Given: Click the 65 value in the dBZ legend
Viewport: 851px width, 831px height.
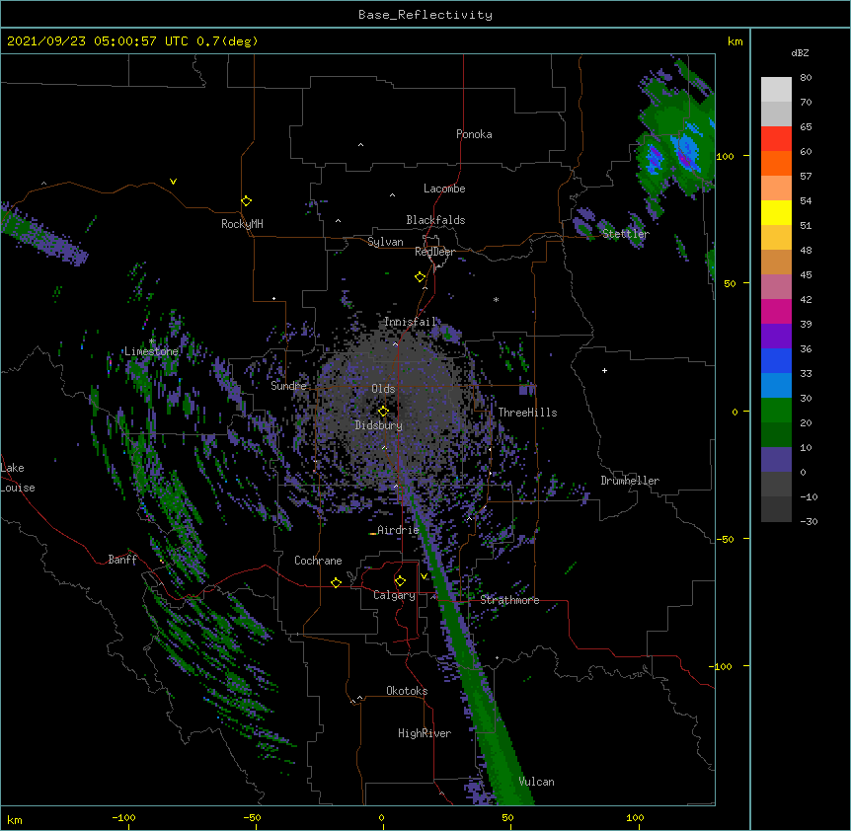Looking at the screenshot, I should [806, 127].
